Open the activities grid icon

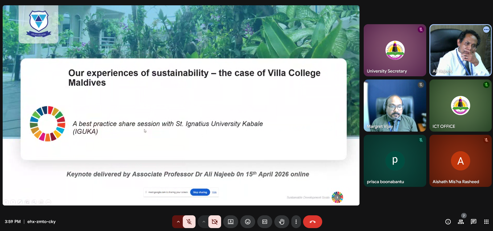(486, 222)
